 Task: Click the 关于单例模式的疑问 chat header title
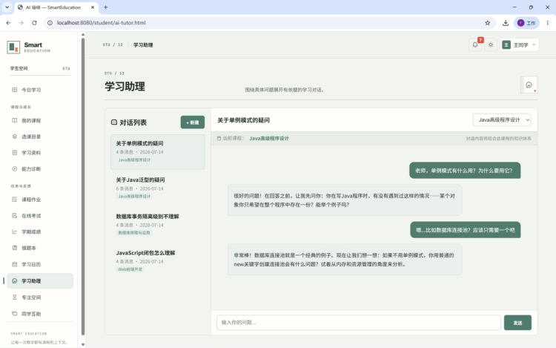click(x=243, y=120)
